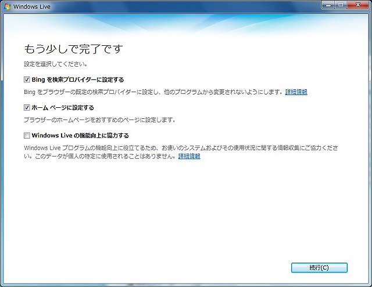Screen dimensions: 372x287
Task: Minimize the Windows Live installer window
Action: [x=328, y=5]
